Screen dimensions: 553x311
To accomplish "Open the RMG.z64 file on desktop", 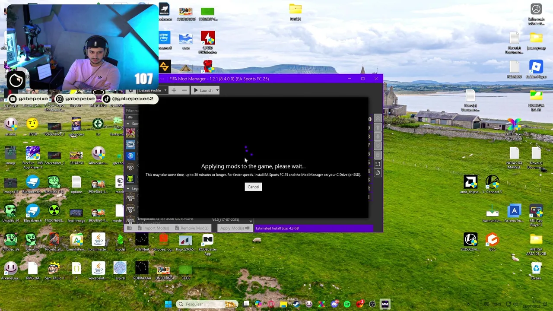I will click(x=32, y=270).
